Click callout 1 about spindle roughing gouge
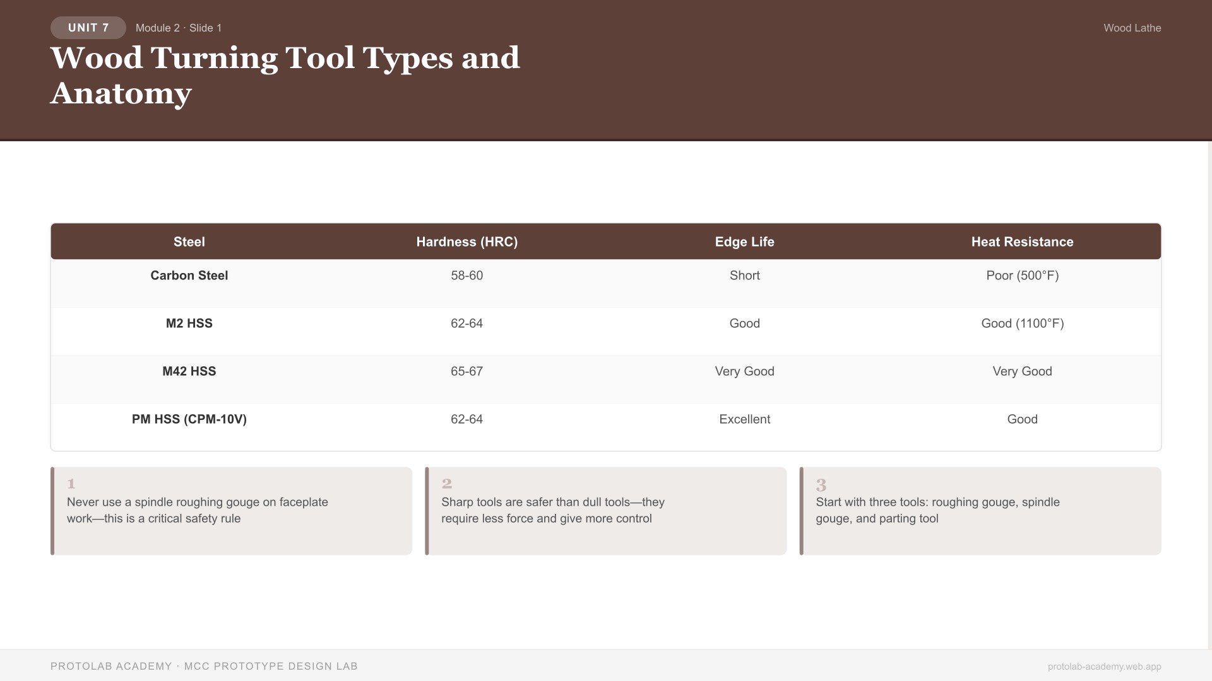 pyautogui.click(x=232, y=510)
